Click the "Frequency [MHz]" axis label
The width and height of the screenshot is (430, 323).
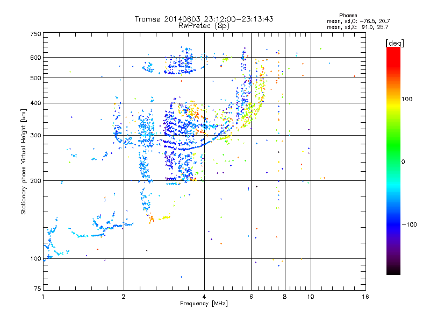pyautogui.click(x=204, y=304)
